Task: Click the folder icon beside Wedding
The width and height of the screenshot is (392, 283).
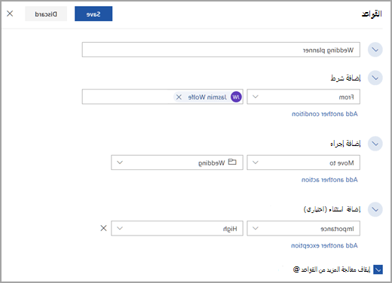Action: 232,162
